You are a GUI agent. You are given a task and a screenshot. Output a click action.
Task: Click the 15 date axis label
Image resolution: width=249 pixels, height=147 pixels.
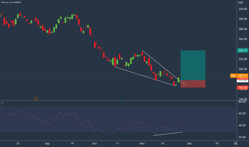point(18,144)
